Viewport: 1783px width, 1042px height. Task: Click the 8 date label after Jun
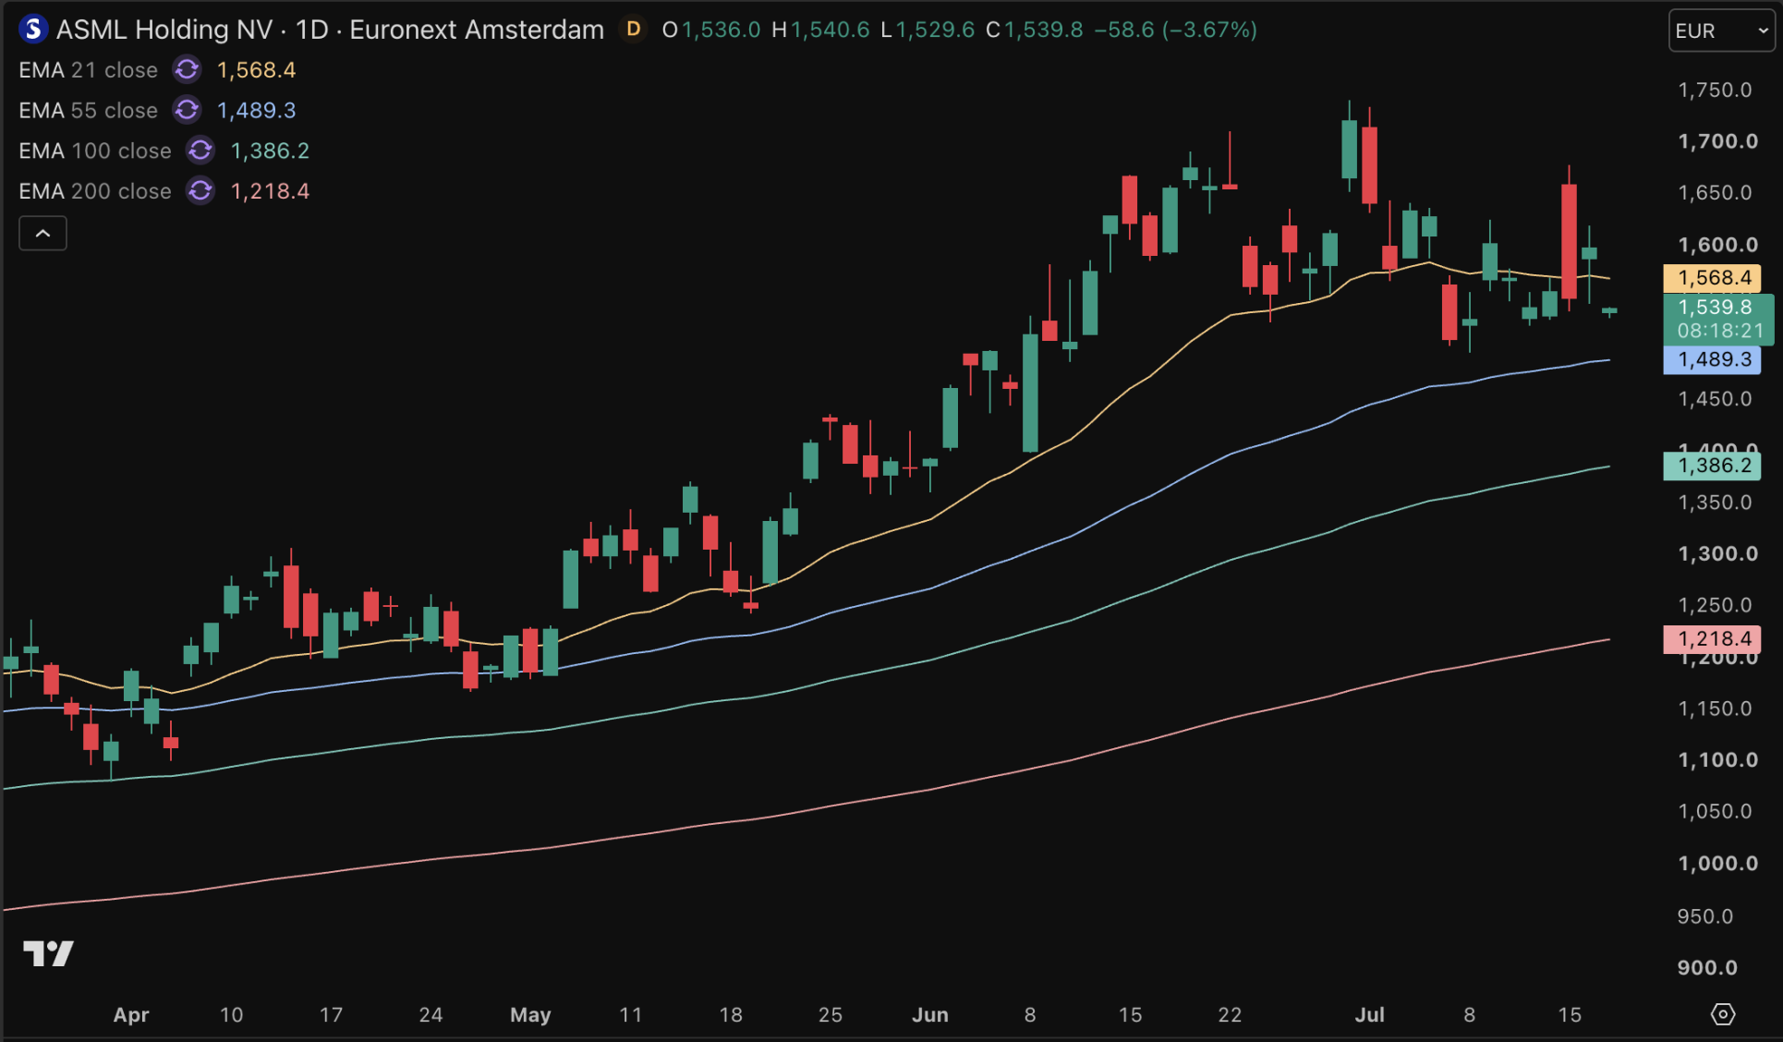click(1030, 1014)
